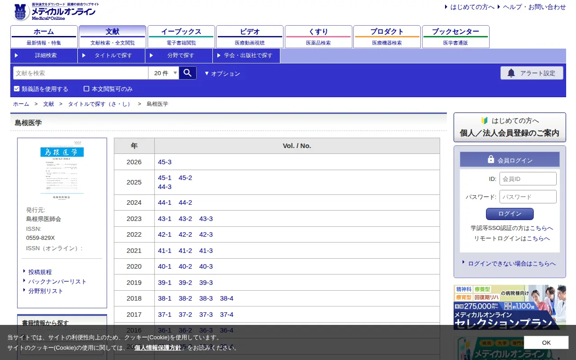Click the arrow icon before 詳細検索
The width and height of the screenshot is (576, 360).
(x=16, y=55)
